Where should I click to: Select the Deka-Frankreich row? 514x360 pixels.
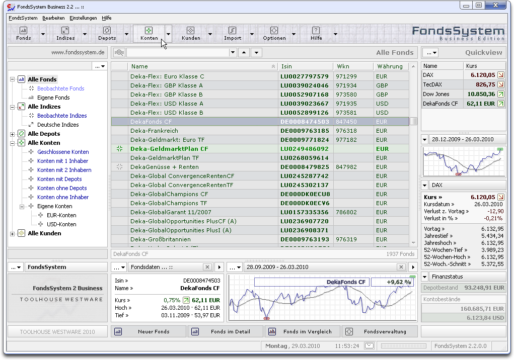(260, 131)
